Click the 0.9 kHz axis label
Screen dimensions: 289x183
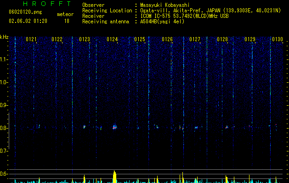tap(4, 105)
